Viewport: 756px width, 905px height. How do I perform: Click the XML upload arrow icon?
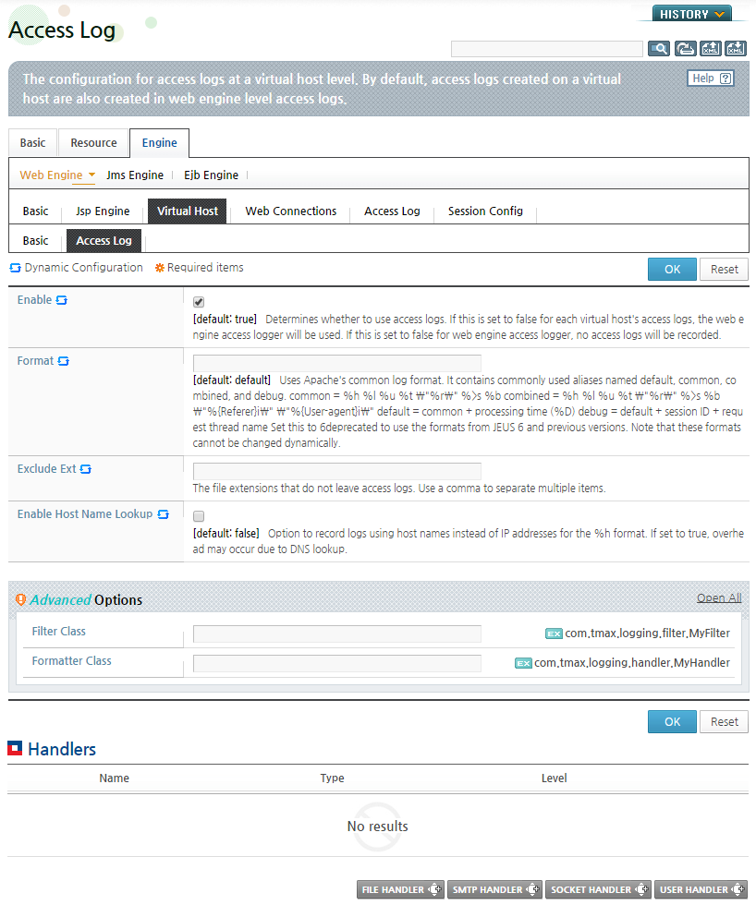tap(711, 48)
